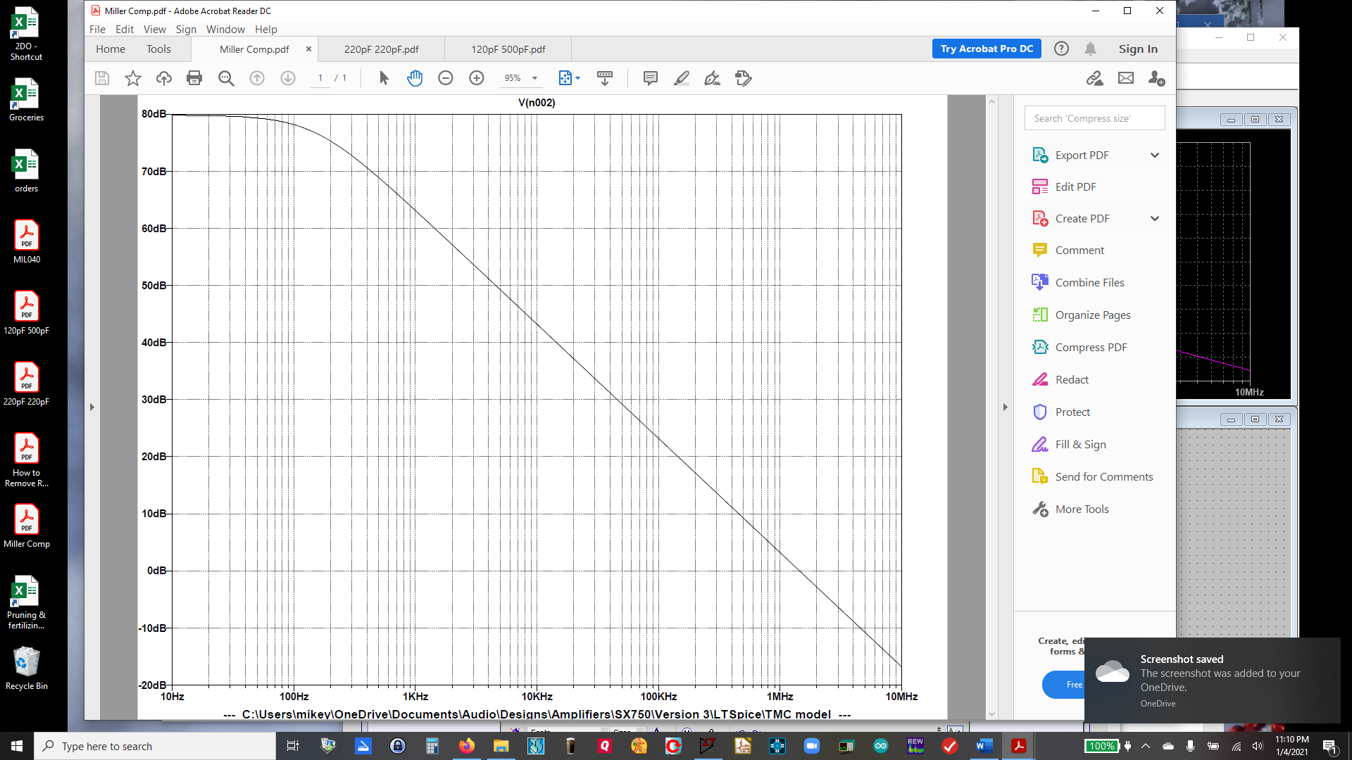The width and height of the screenshot is (1352, 760).
Task: Upload file using the cloud upload icon
Action: [x=164, y=78]
